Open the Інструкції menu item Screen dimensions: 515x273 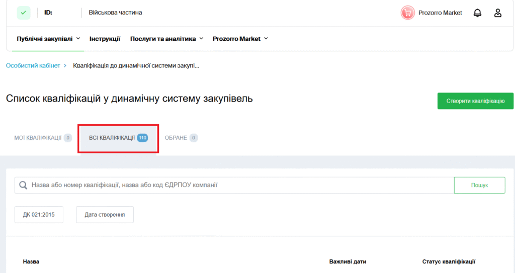(x=105, y=39)
